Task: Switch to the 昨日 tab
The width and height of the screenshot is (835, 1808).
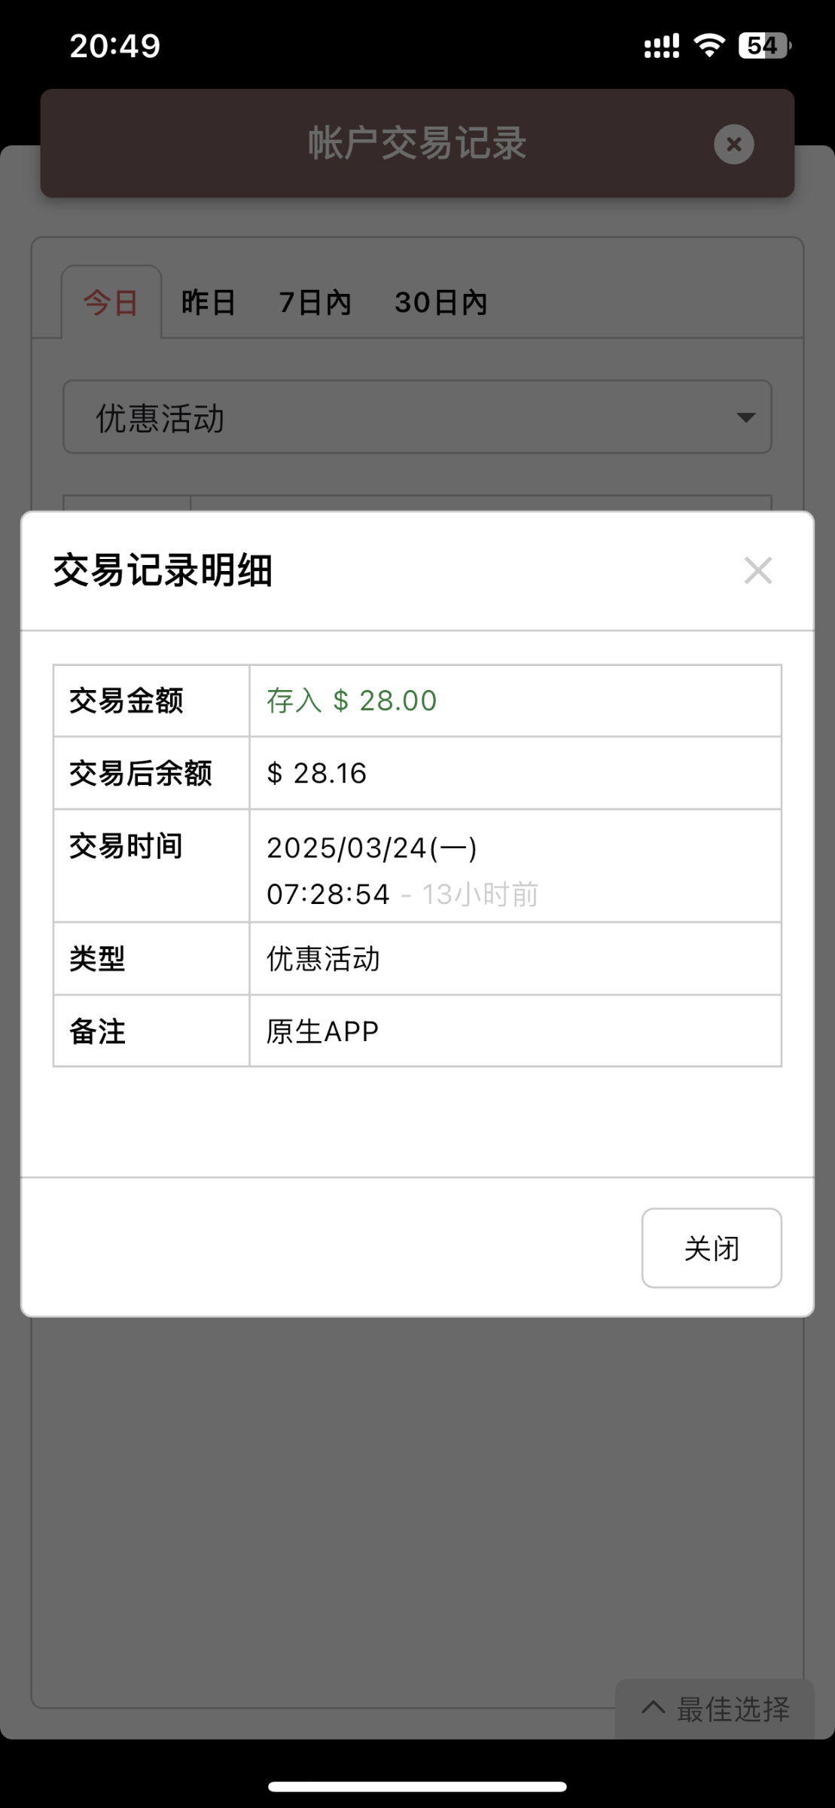Action: coord(209,303)
